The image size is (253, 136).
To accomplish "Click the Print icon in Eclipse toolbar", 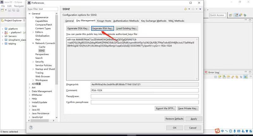I will point(18,10).
